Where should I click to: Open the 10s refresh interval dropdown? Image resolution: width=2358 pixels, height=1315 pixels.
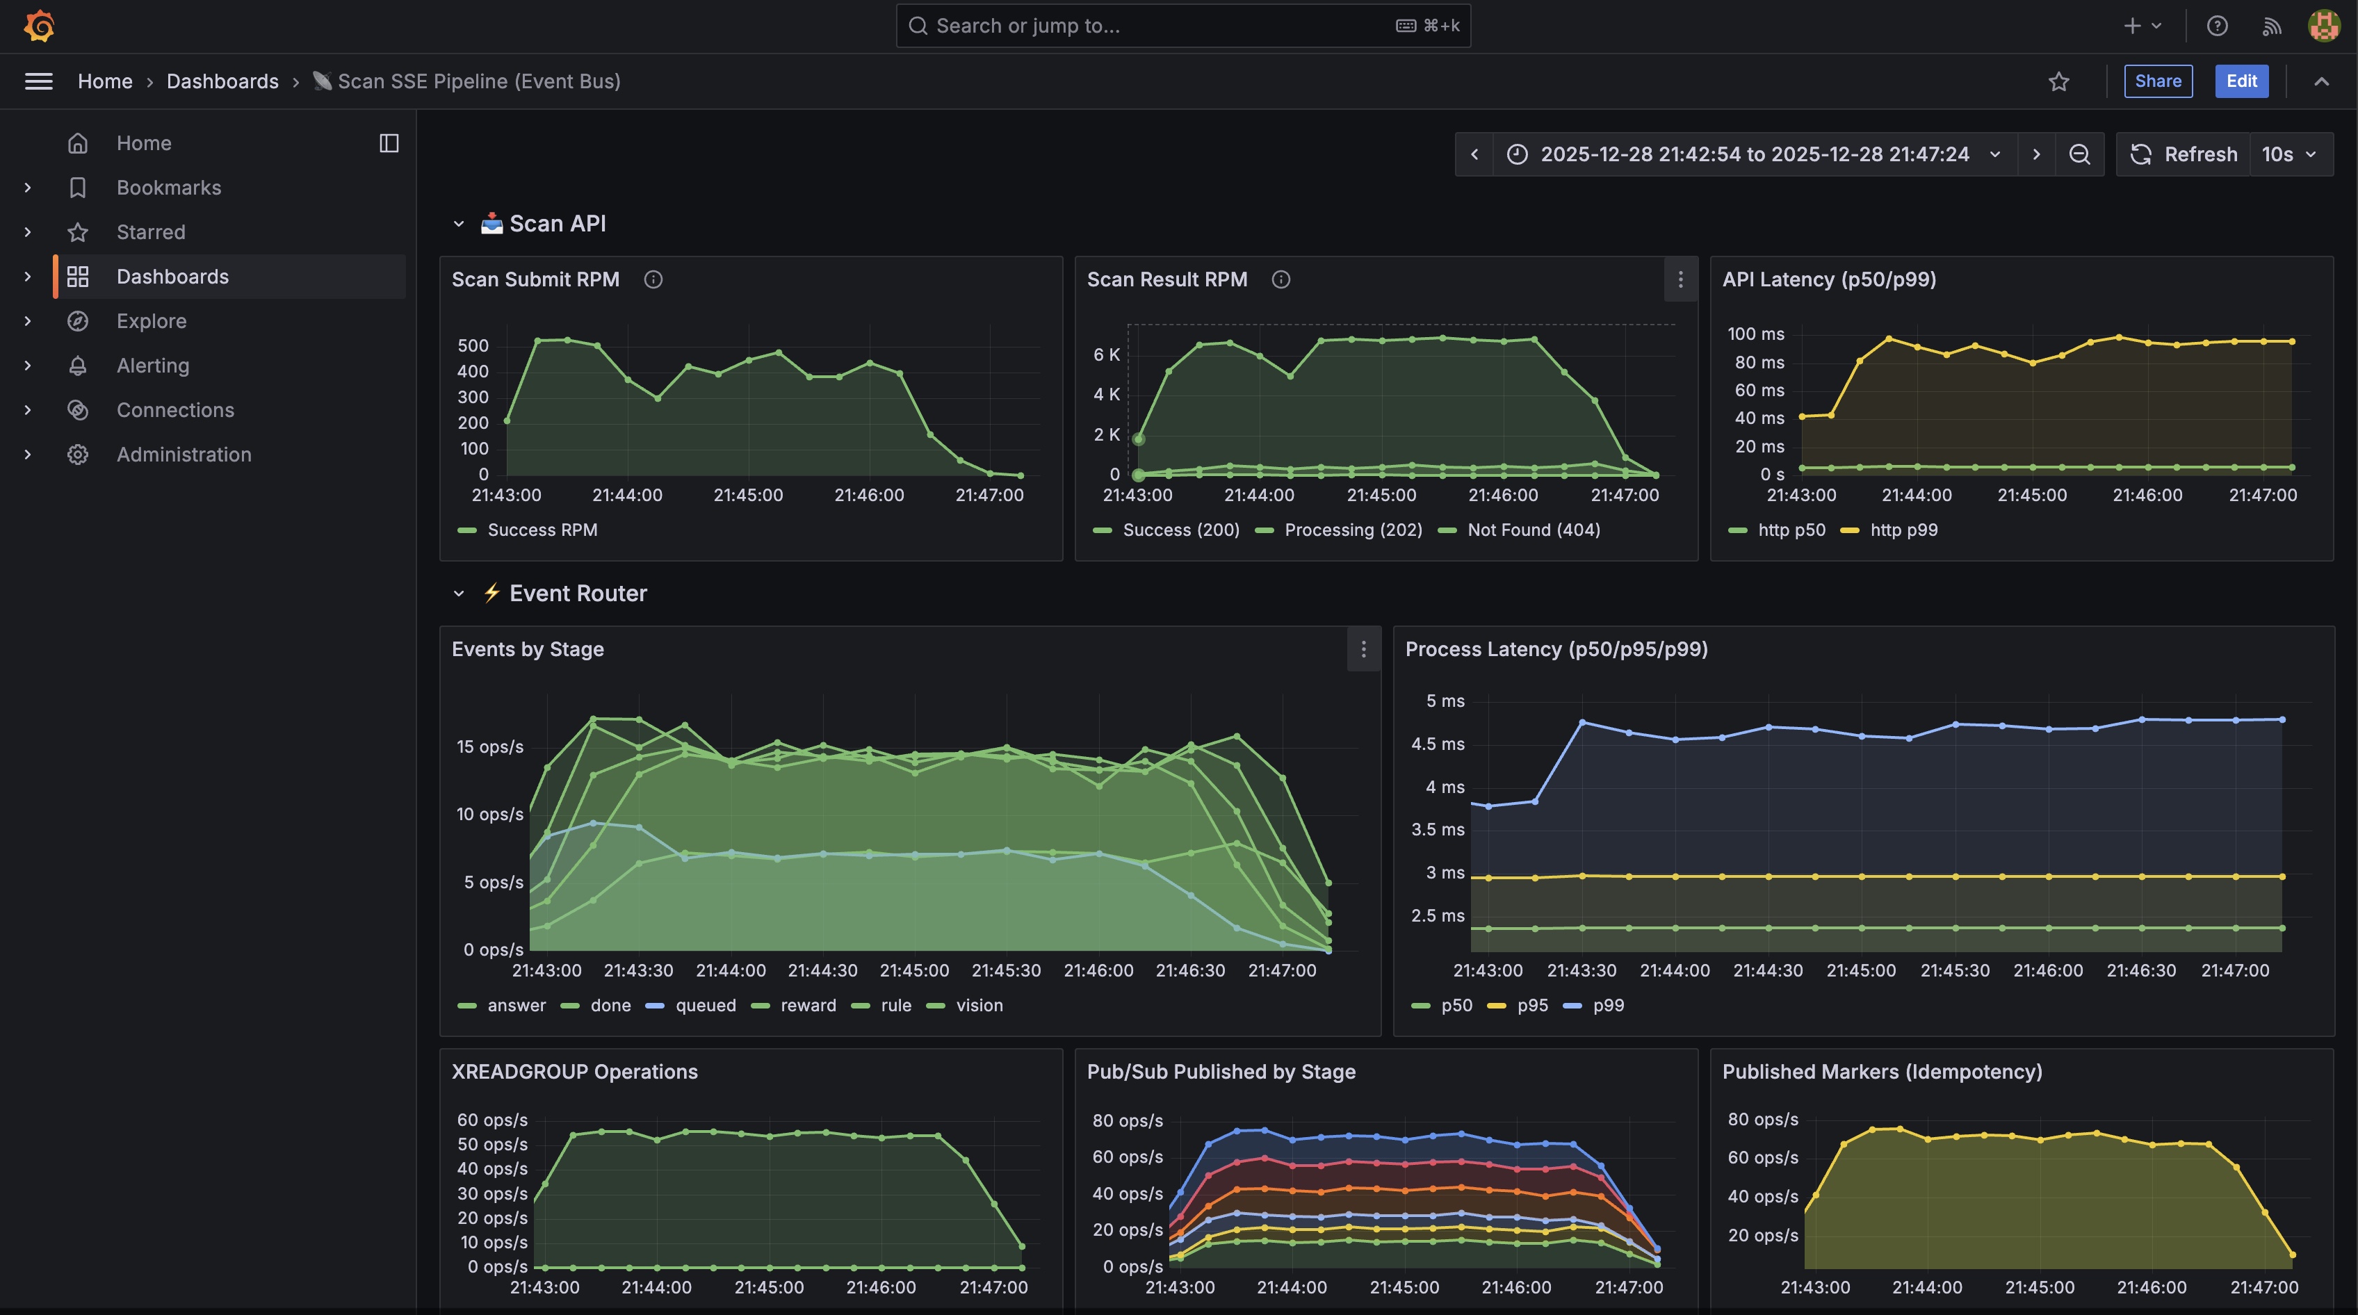pyautogui.click(x=2288, y=154)
